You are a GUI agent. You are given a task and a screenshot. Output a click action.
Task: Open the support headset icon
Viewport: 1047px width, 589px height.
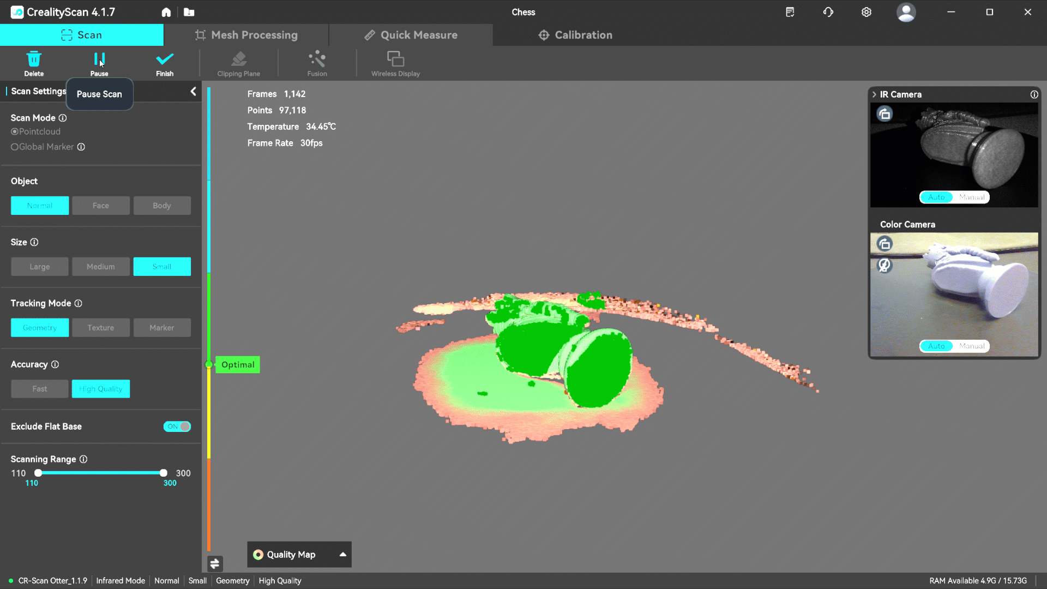[828, 12]
